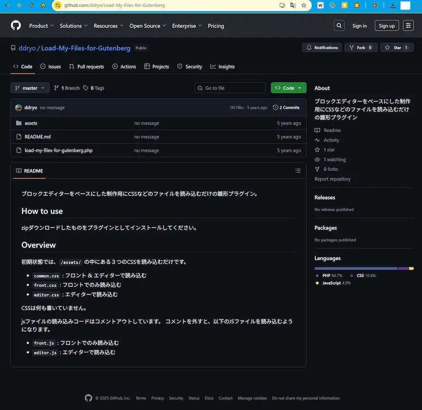The image size is (422, 410).
Task: Click the yellow puzzle extension icon
Action: pos(357,5)
